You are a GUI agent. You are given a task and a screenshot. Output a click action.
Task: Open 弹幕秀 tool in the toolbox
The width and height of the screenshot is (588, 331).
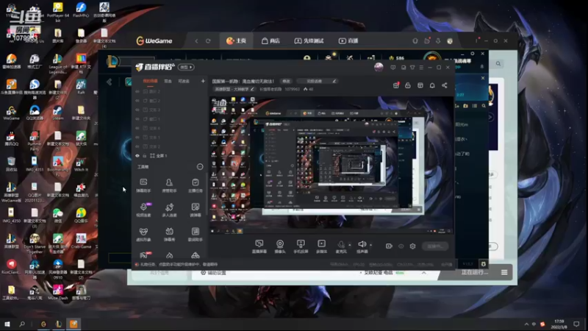169,234
